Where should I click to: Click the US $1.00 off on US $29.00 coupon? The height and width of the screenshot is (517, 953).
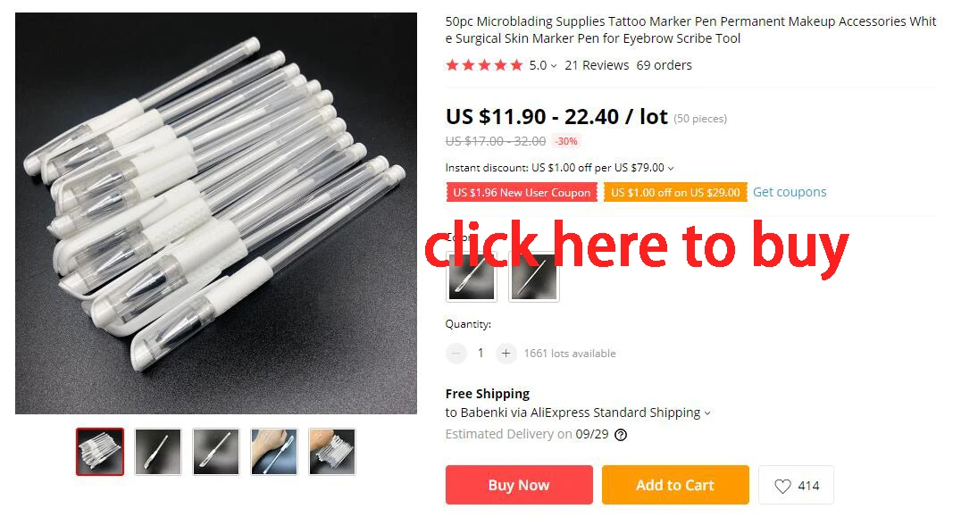[675, 193]
